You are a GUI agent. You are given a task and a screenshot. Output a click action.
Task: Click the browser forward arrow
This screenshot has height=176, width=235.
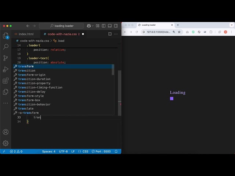point(131,32)
